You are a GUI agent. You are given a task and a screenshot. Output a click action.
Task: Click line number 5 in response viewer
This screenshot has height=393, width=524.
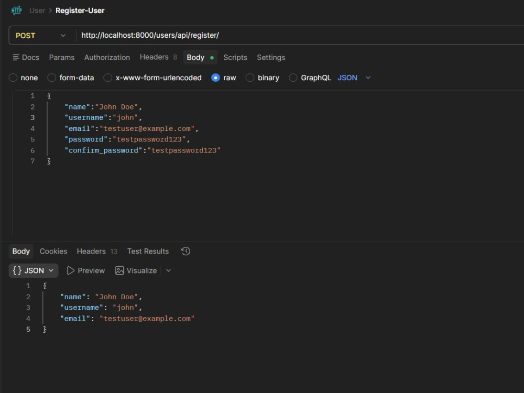[x=28, y=329]
